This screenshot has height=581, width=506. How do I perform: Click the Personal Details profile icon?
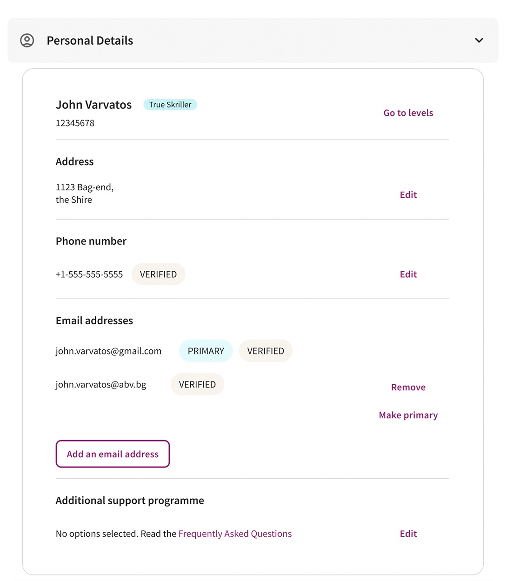(x=27, y=40)
